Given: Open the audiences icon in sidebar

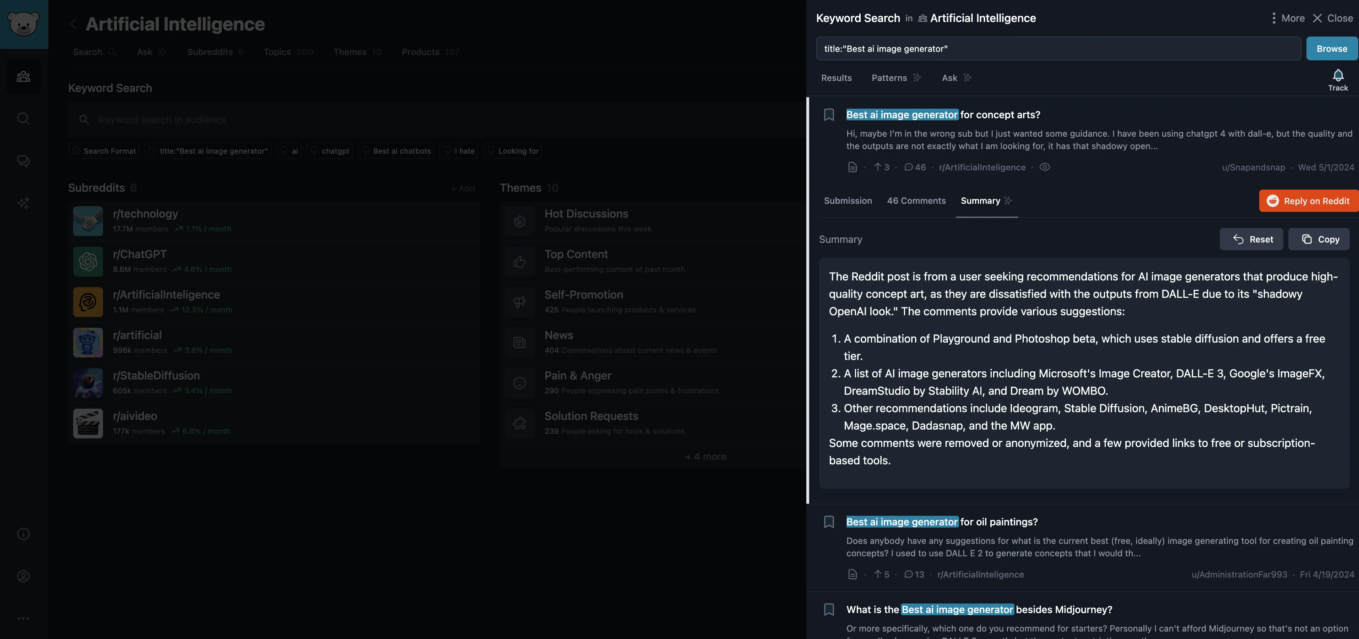Looking at the screenshot, I should (23, 77).
